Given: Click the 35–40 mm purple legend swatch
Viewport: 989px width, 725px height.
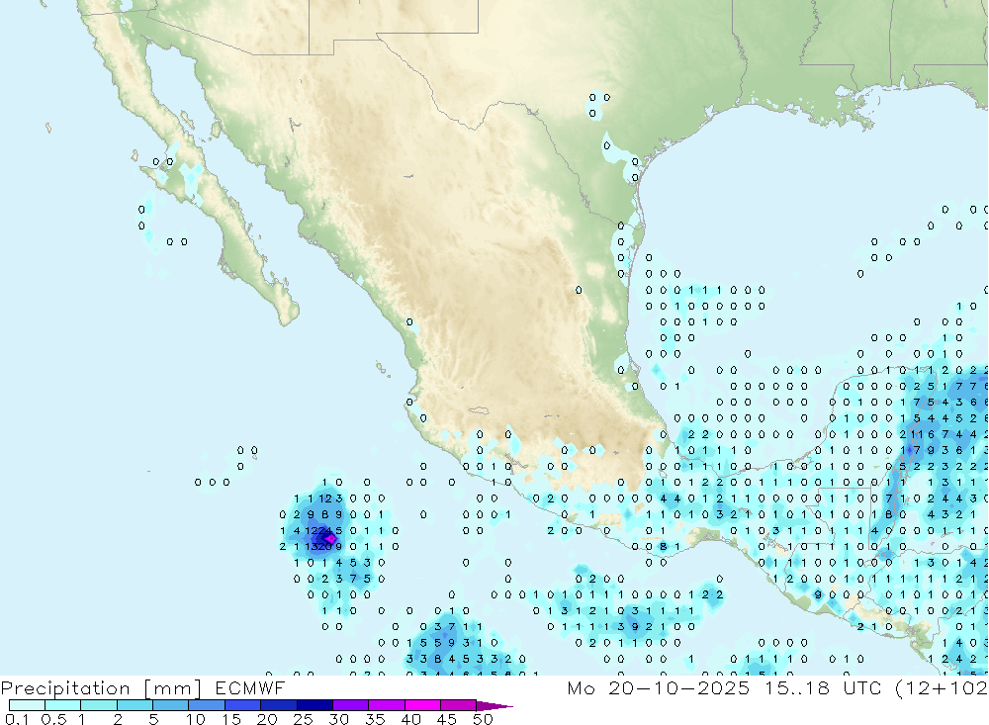Looking at the screenshot, I should point(387,705).
